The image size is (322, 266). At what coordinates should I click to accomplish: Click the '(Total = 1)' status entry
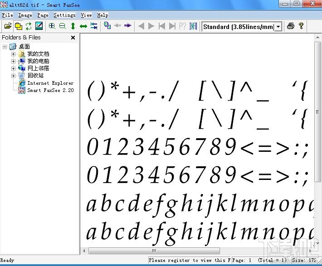pos(272,260)
